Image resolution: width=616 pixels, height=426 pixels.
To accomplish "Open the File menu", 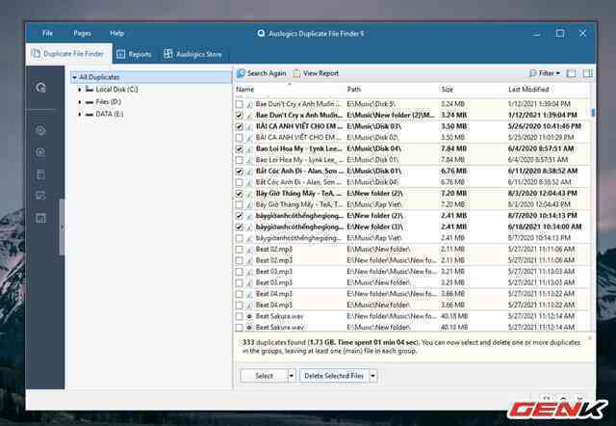I will click(47, 34).
